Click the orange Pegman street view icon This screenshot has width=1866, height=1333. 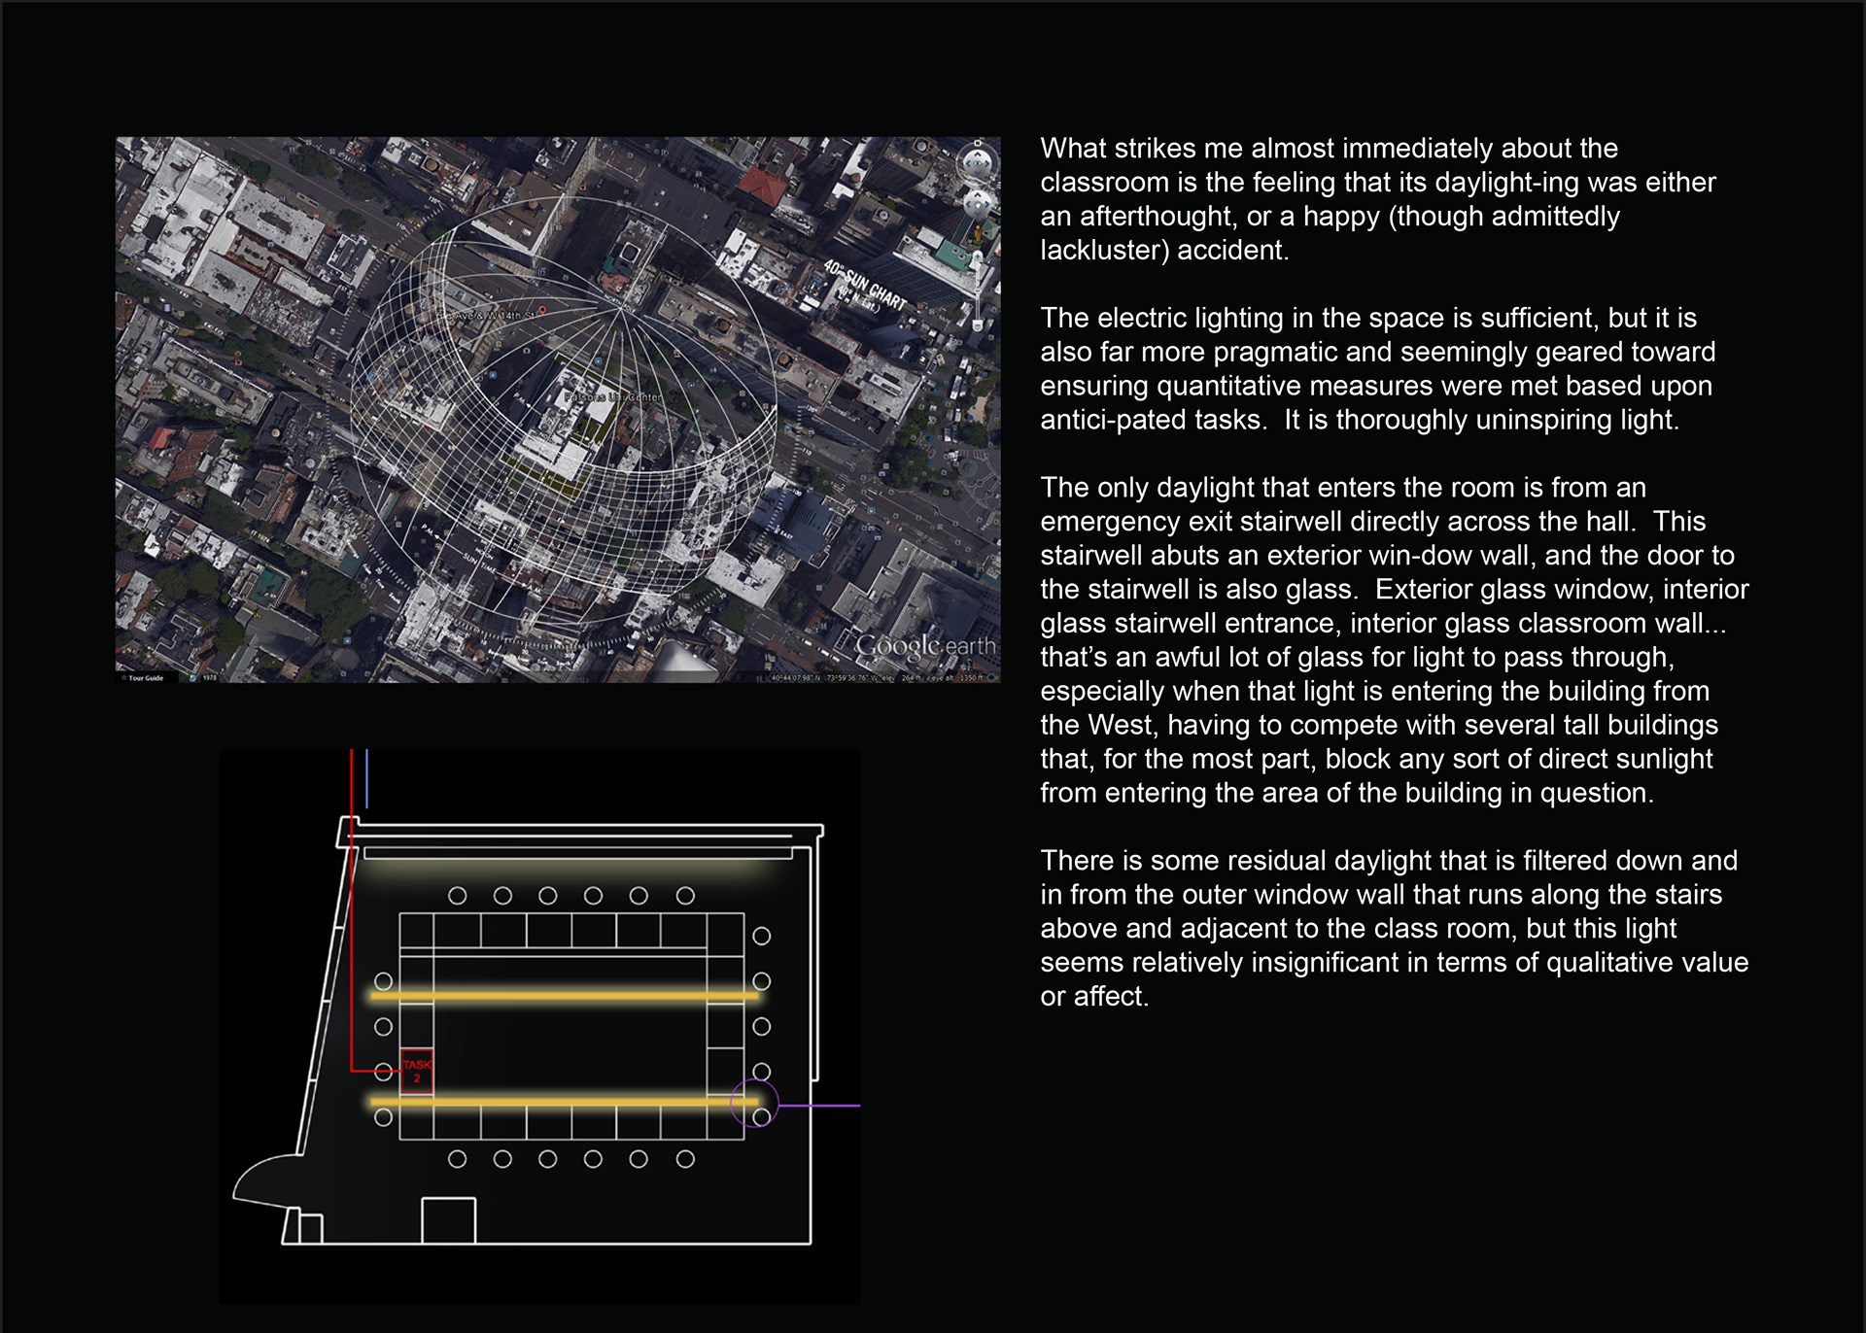(x=978, y=235)
